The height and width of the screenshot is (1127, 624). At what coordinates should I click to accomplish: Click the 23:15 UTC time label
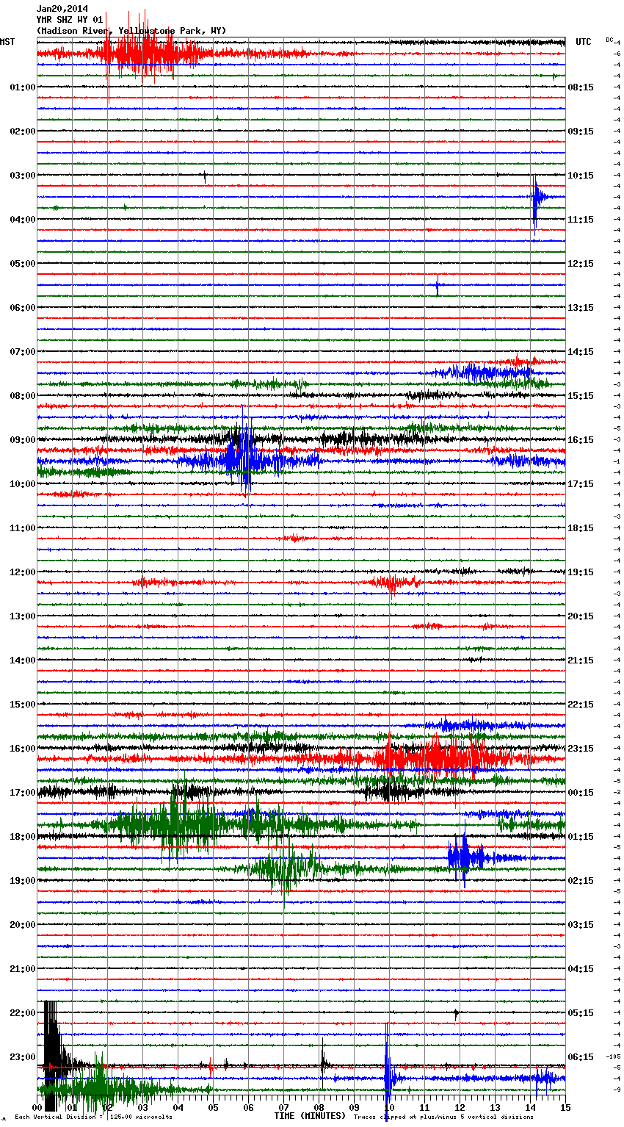click(581, 749)
